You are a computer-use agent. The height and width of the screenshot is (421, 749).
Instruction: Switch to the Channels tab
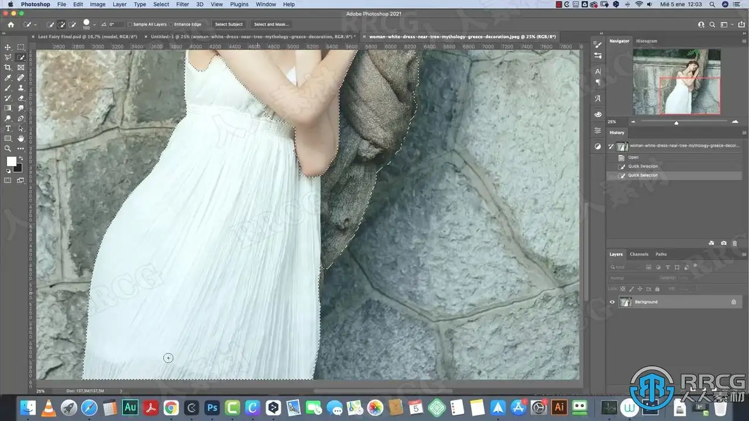(638, 254)
